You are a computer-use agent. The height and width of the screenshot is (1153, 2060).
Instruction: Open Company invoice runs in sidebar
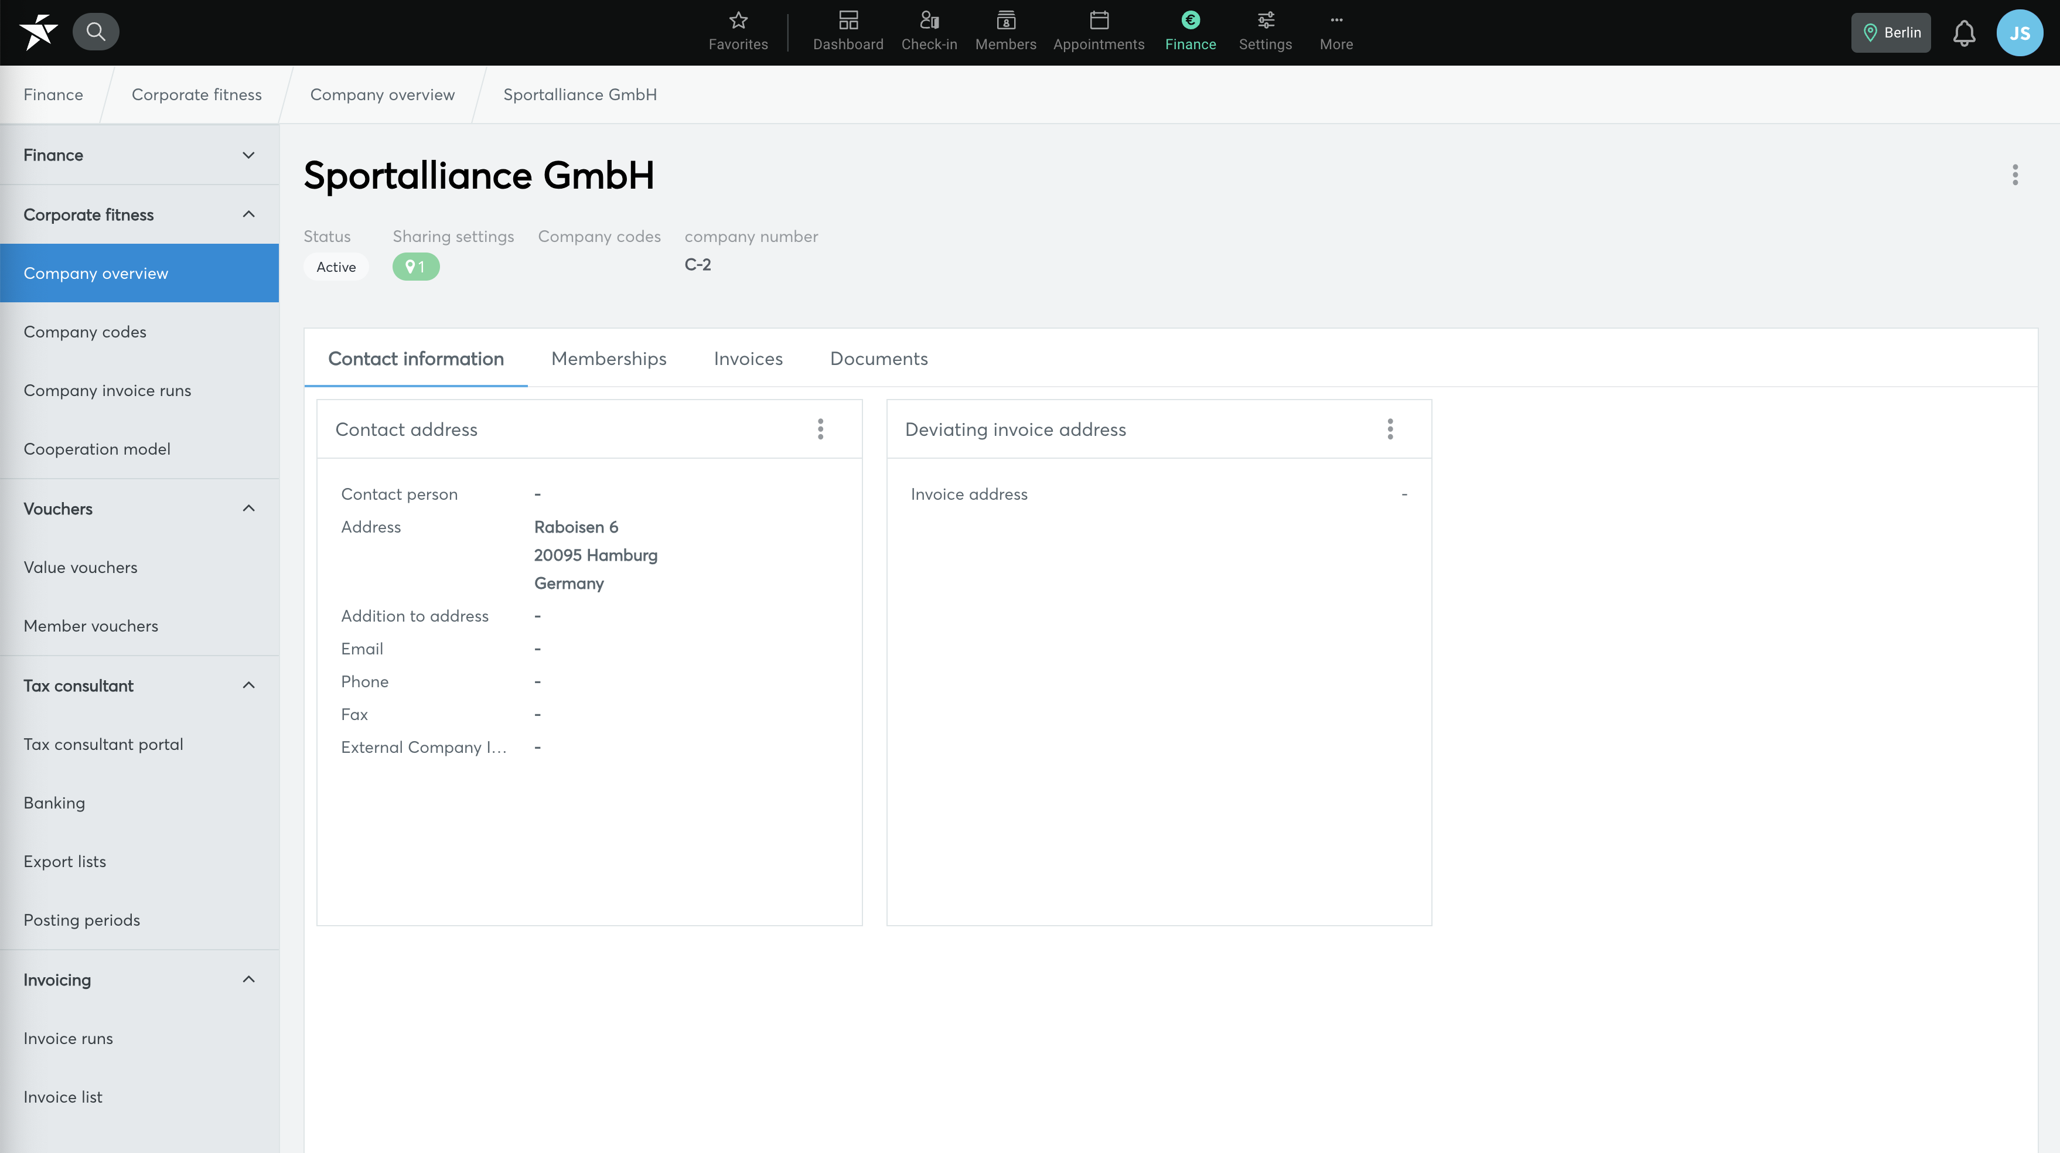pyautogui.click(x=140, y=390)
